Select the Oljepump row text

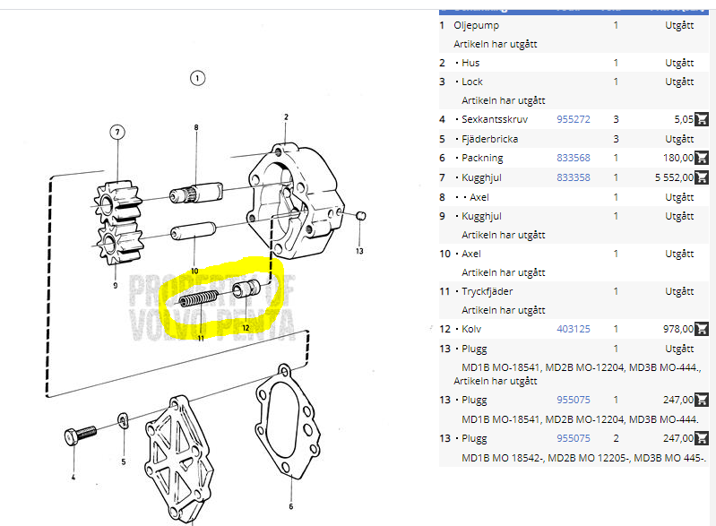[476, 26]
